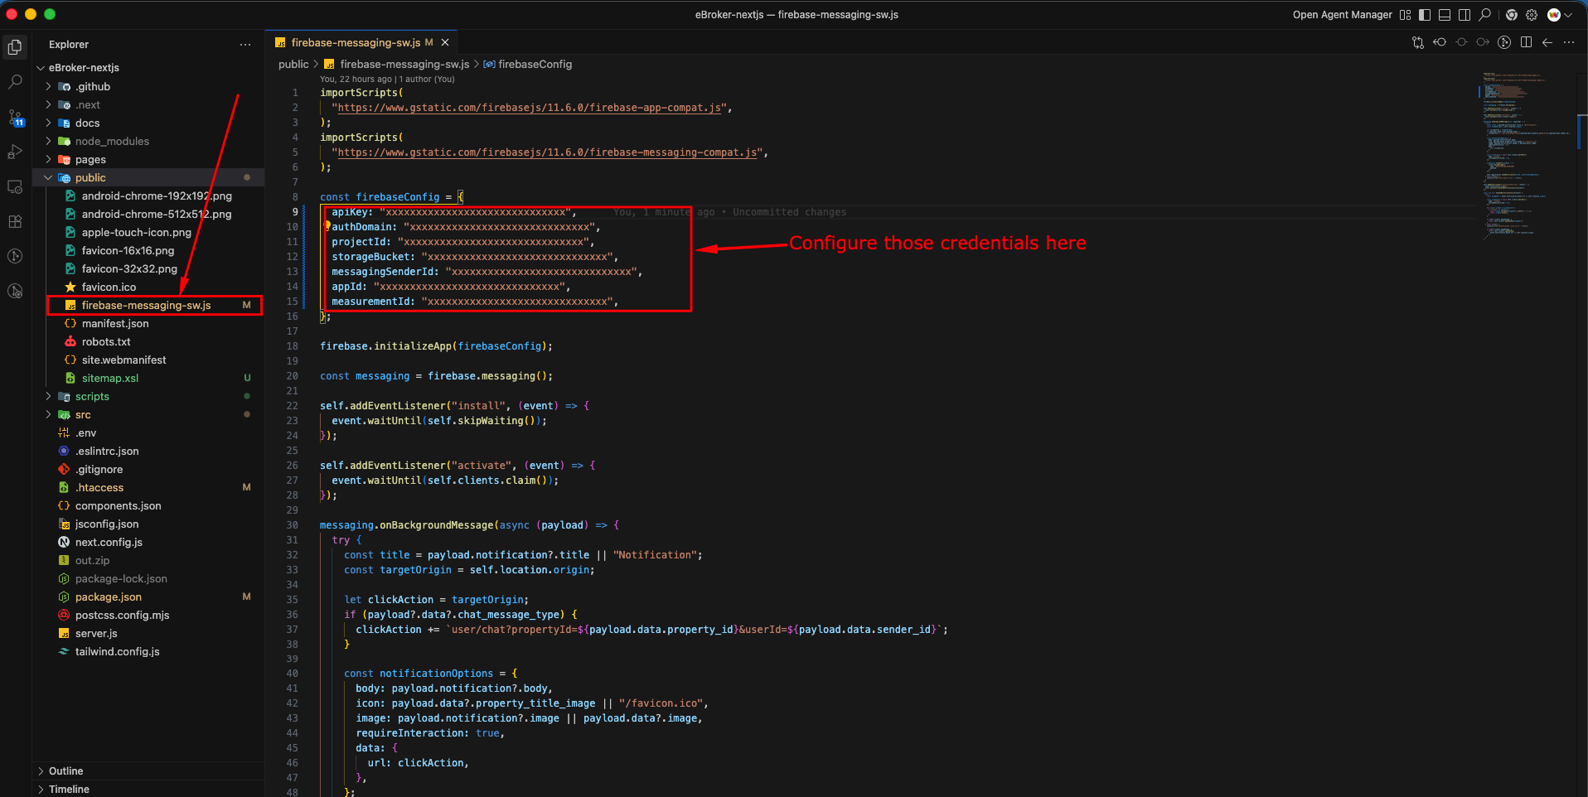
Task: Open settings gear in title bar
Action: tap(1532, 15)
